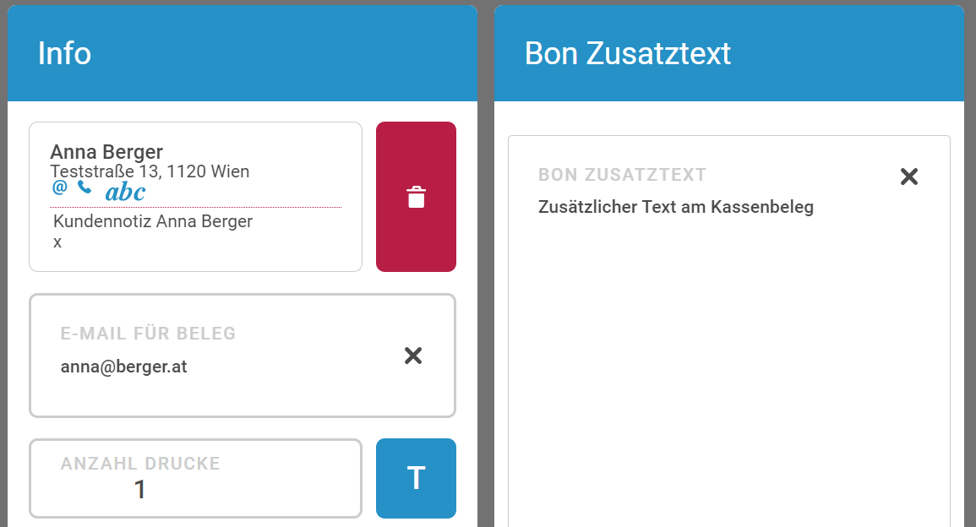
Task: Click the grey BON ZUSATZTEXT field label
Action: [622, 175]
